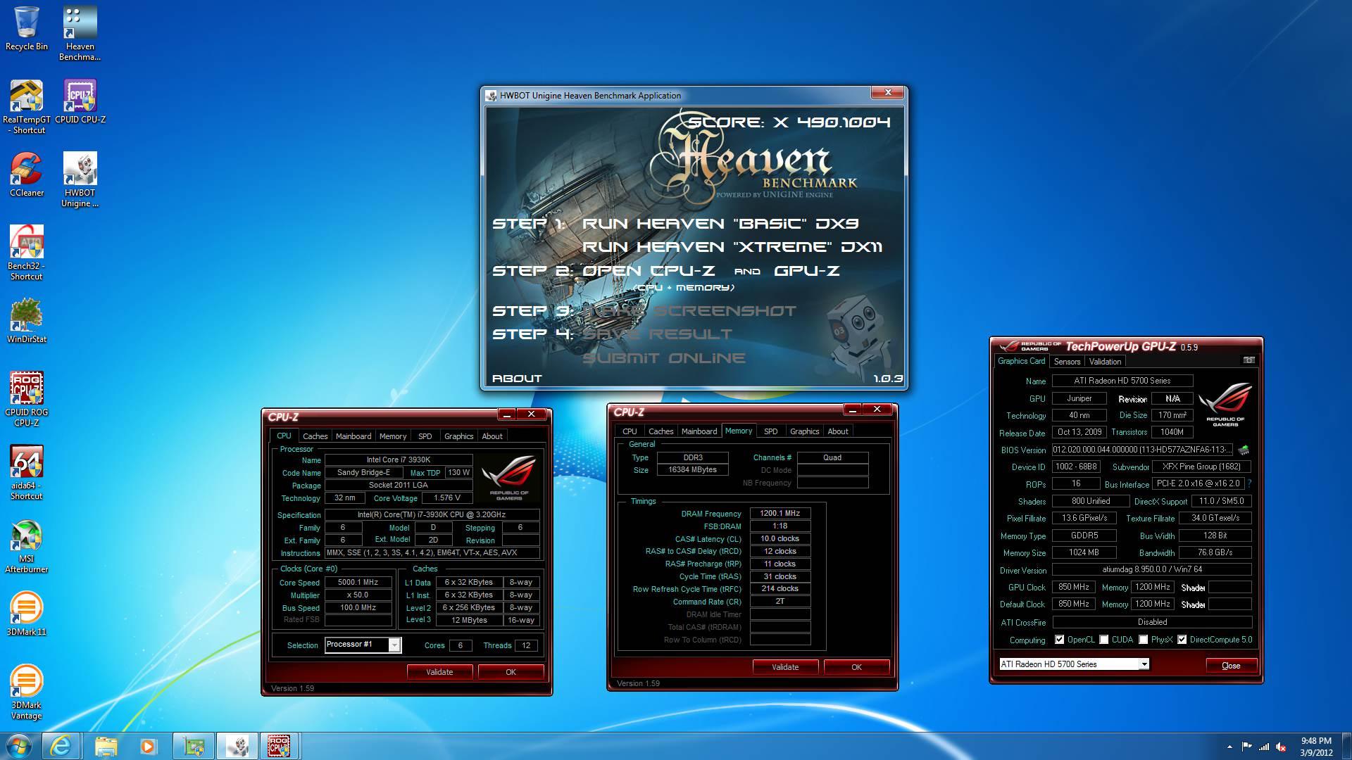Click RUN HEAVEN "BASIC" DX9

(x=720, y=224)
